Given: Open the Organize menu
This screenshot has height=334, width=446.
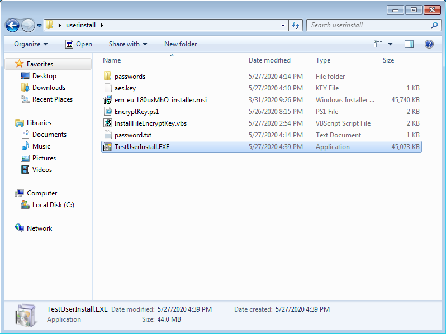Looking at the screenshot, I should coord(31,44).
